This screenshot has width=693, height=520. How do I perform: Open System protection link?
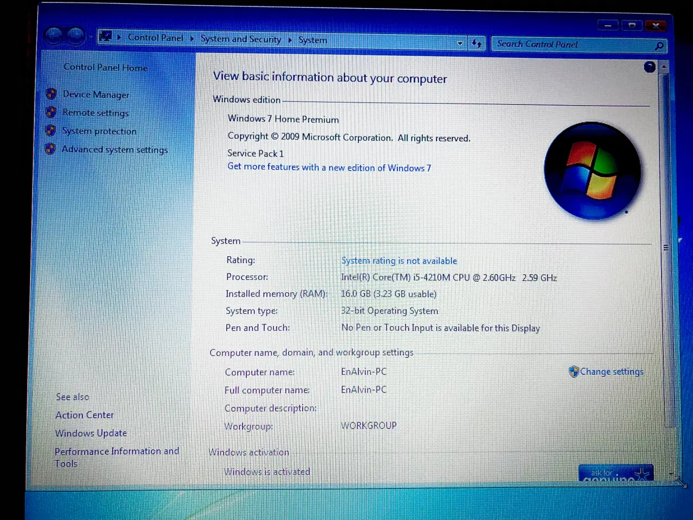click(99, 131)
